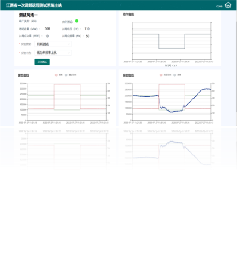Click the green allow-test status indicator
Screen dimensions: 237x254
(77, 21)
